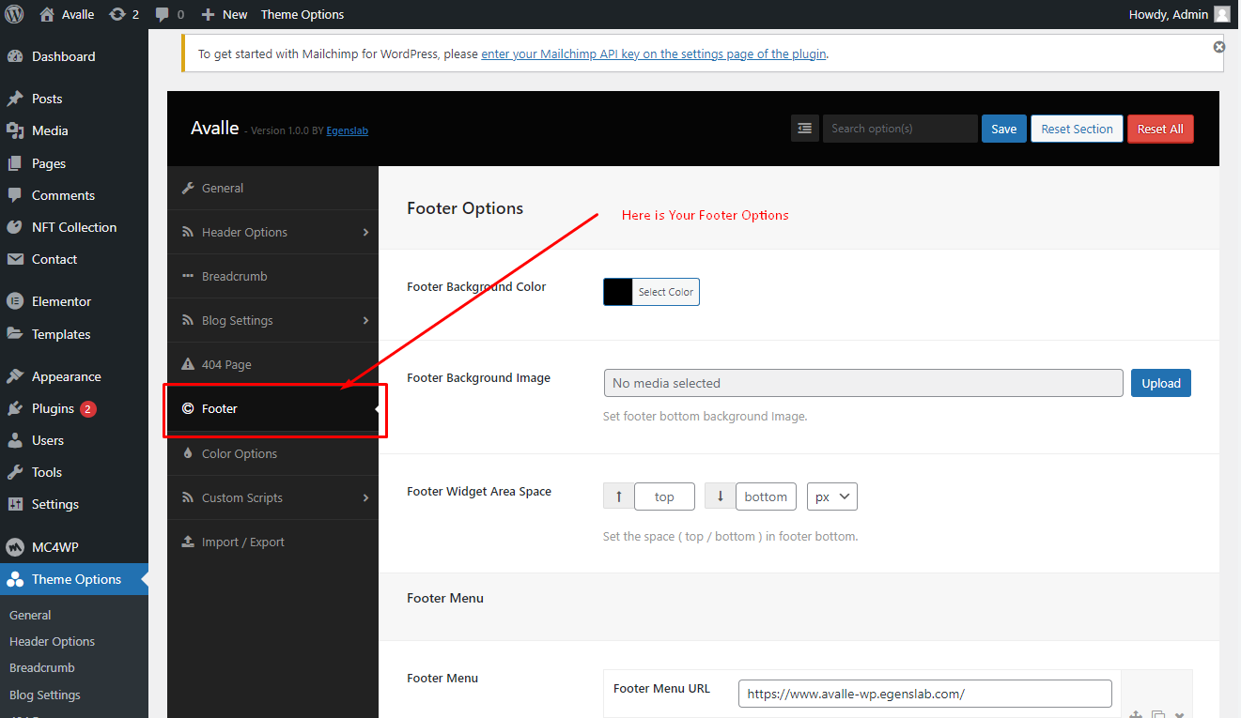Save the theme options
This screenshot has width=1241, height=718.
(1004, 129)
